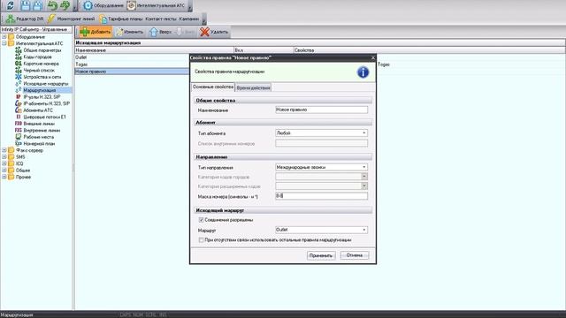The width and height of the screenshot is (566, 318).
Task: Expand the Факс-сервер tree folder
Action: click(x=4, y=150)
